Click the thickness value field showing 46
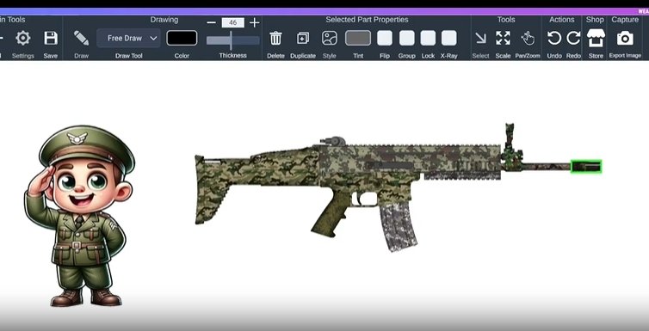This screenshot has height=331, width=649. point(233,22)
